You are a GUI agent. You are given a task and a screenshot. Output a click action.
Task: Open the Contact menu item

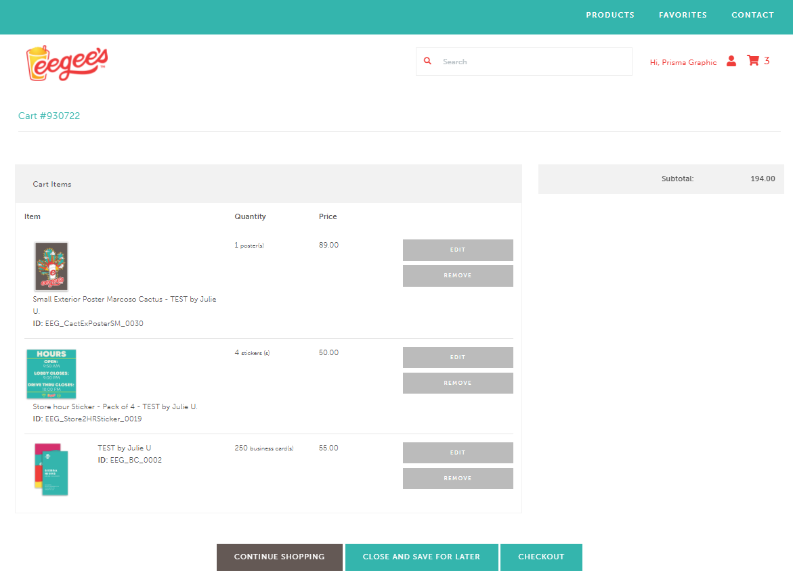coord(752,15)
